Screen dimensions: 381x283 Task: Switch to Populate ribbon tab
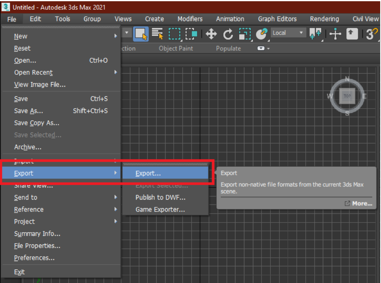pos(229,48)
